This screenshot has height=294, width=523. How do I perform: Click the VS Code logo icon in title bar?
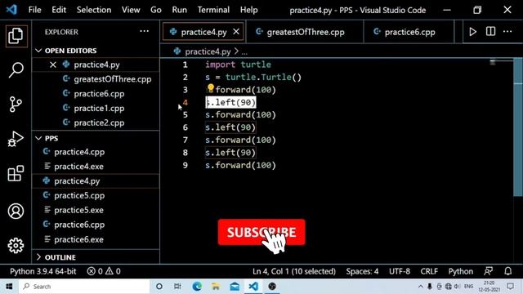coord(11,10)
